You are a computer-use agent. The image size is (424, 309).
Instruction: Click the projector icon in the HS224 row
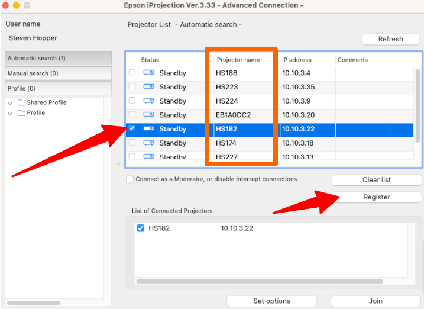point(148,101)
